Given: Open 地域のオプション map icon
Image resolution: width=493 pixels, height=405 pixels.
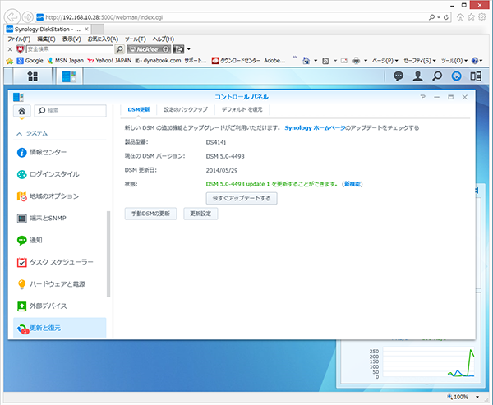Looking at the screenshot, I should (x=21, y=196).
